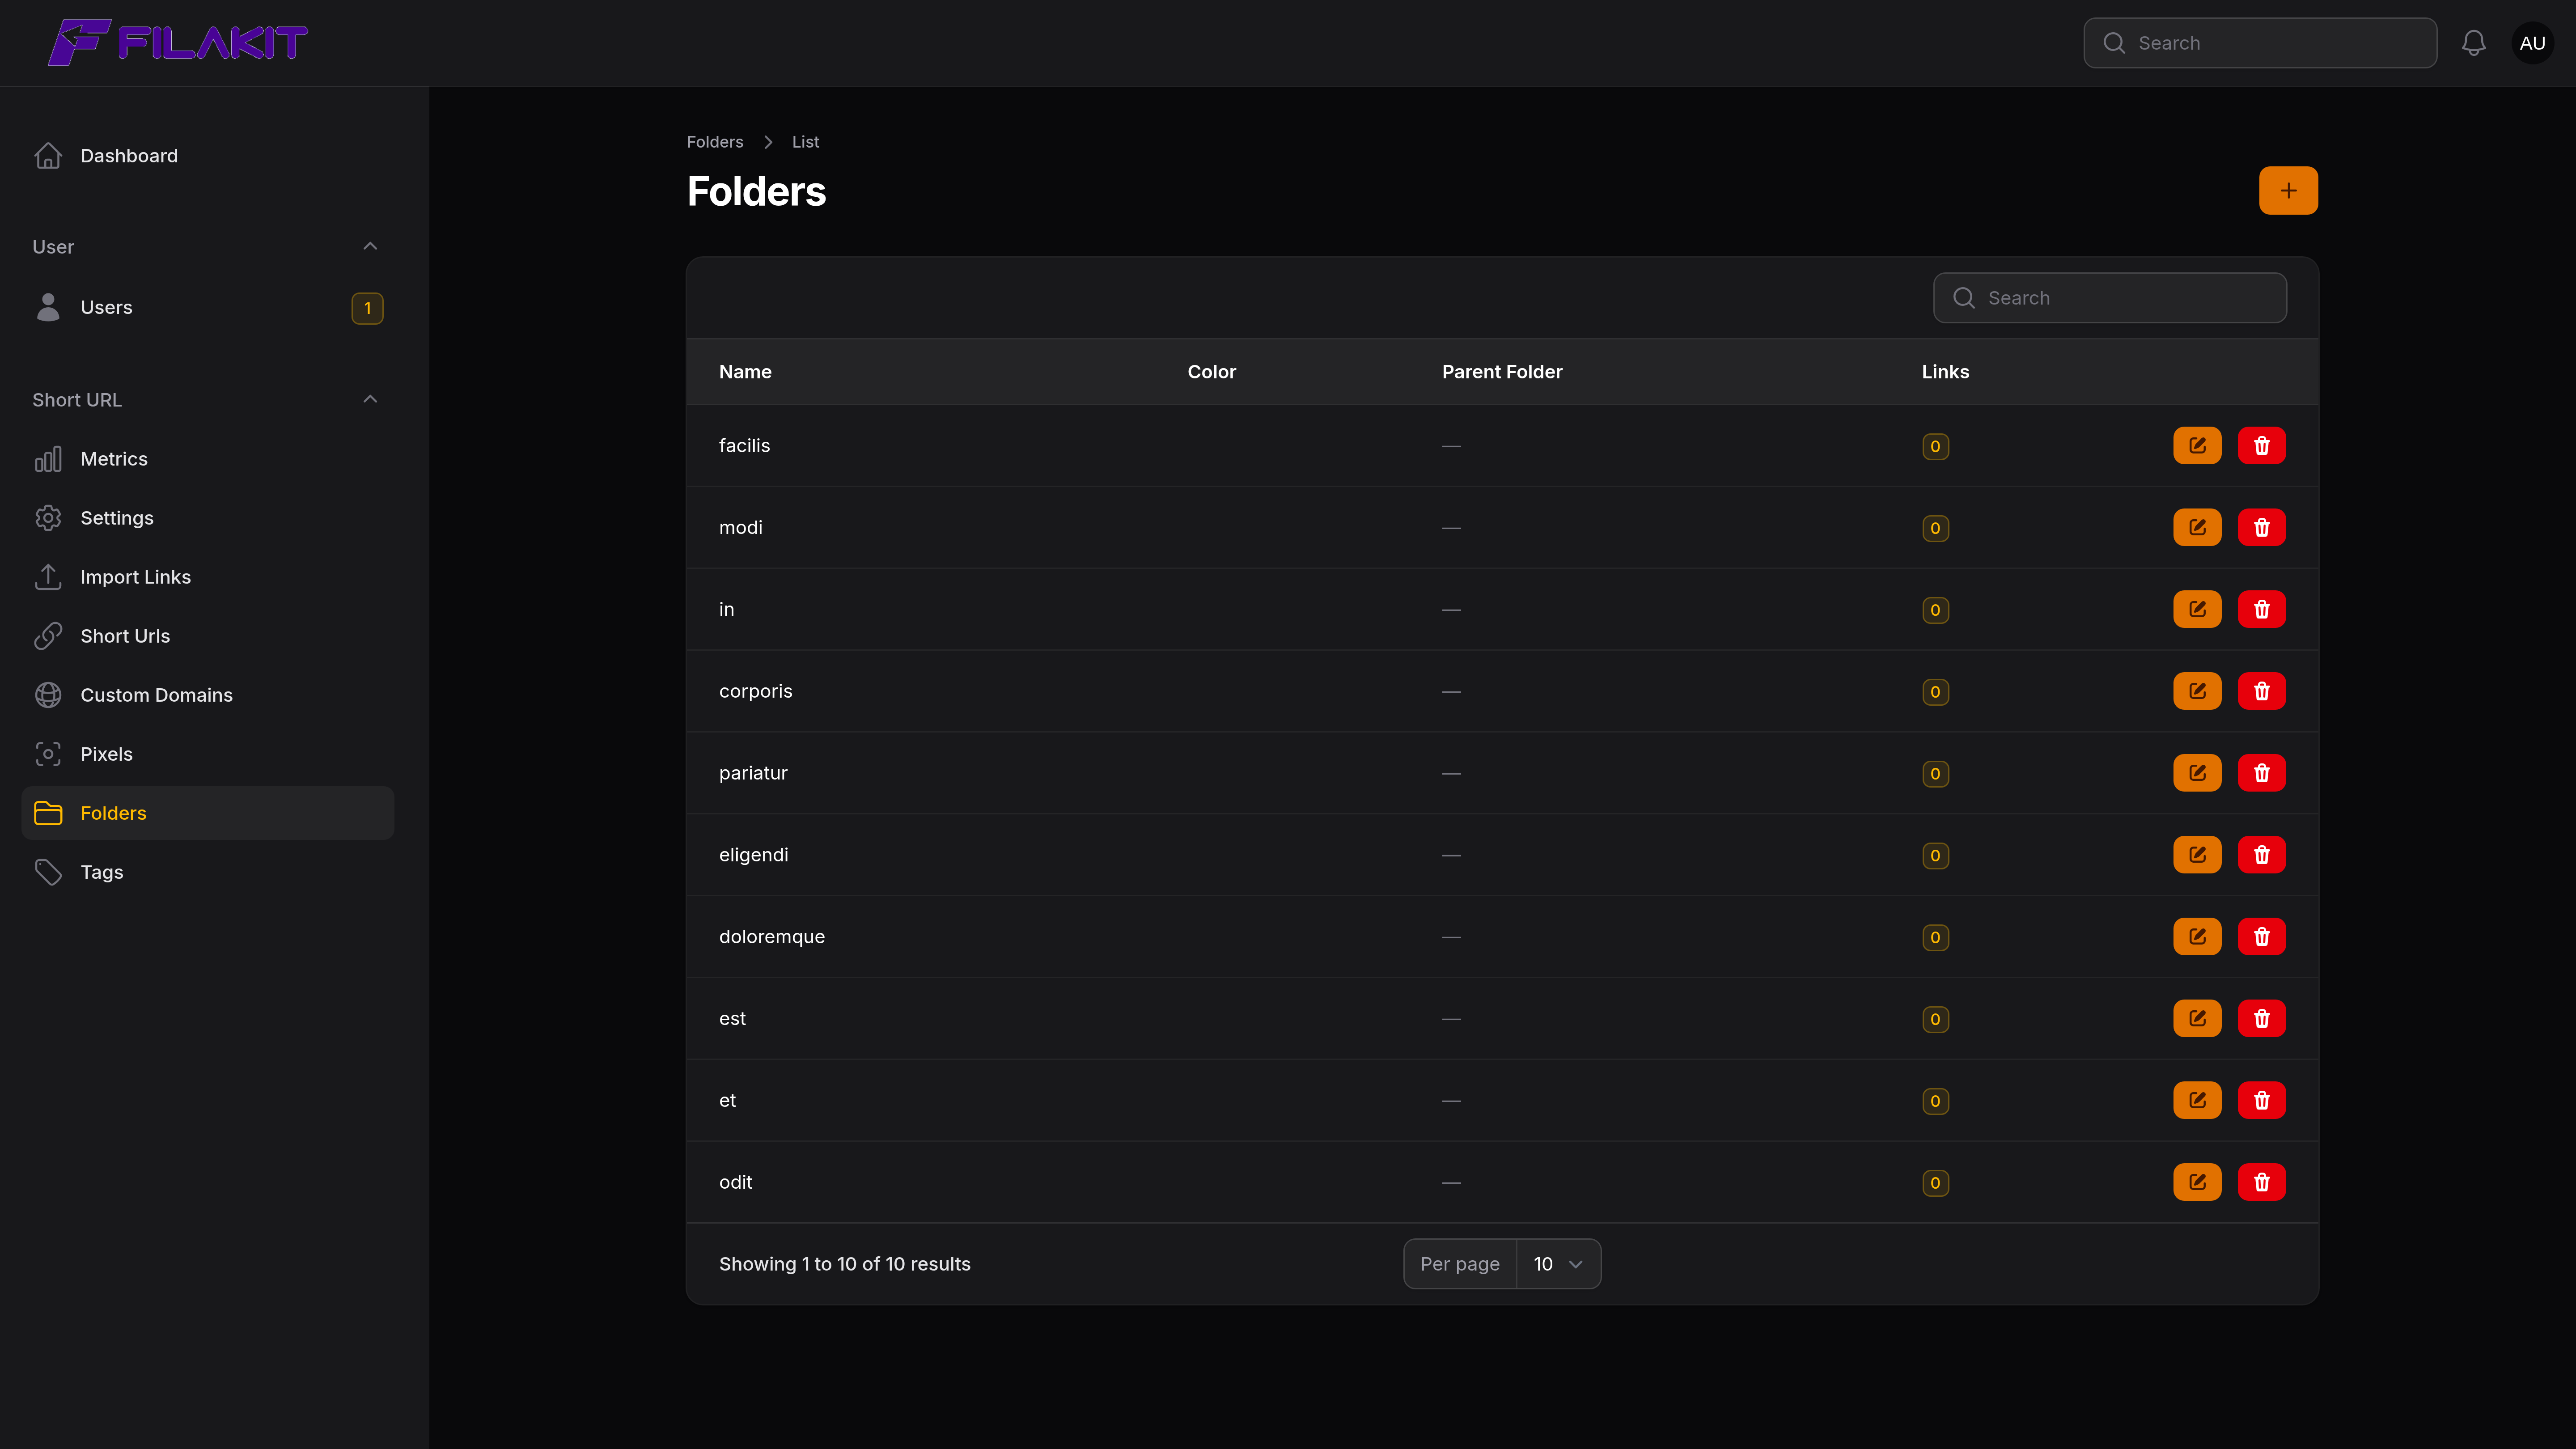
Task: Edit the folder named in
Action: click(x=2197, y=610)
